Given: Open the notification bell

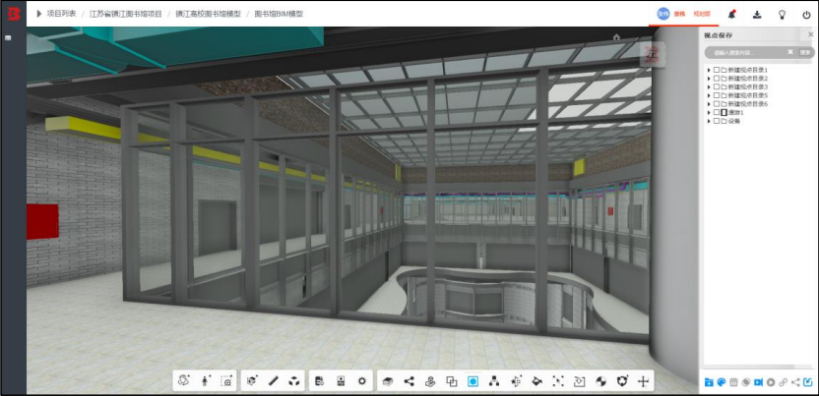Looking at the screenshot, I should [x=731, y=15].
